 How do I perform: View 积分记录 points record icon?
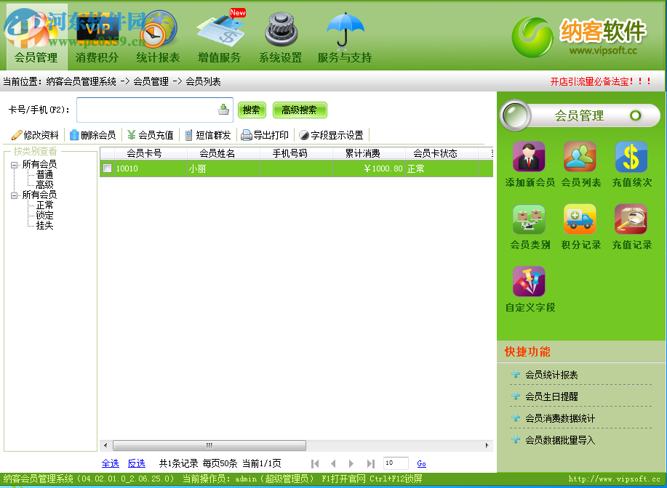pos(580,219)
